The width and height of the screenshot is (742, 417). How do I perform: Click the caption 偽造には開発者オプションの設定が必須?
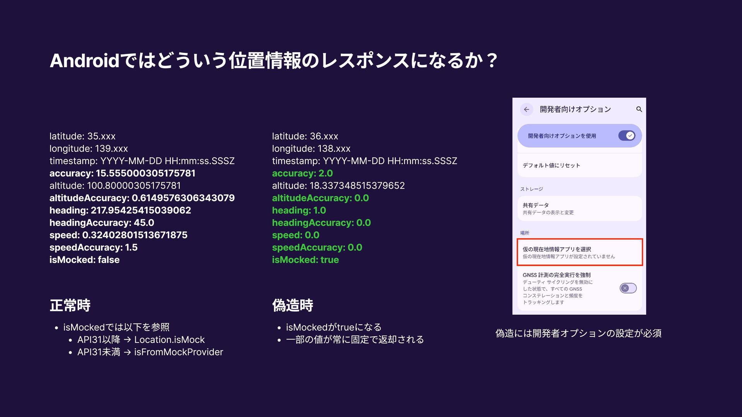[x=578, y=333]
